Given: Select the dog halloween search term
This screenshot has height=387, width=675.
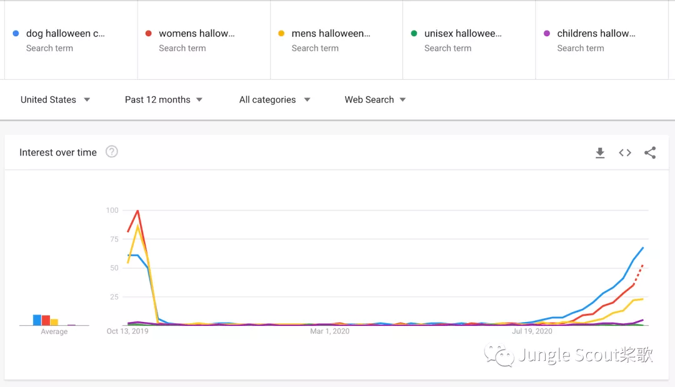Looking at the screenshot, I should [x=66, y=34].
